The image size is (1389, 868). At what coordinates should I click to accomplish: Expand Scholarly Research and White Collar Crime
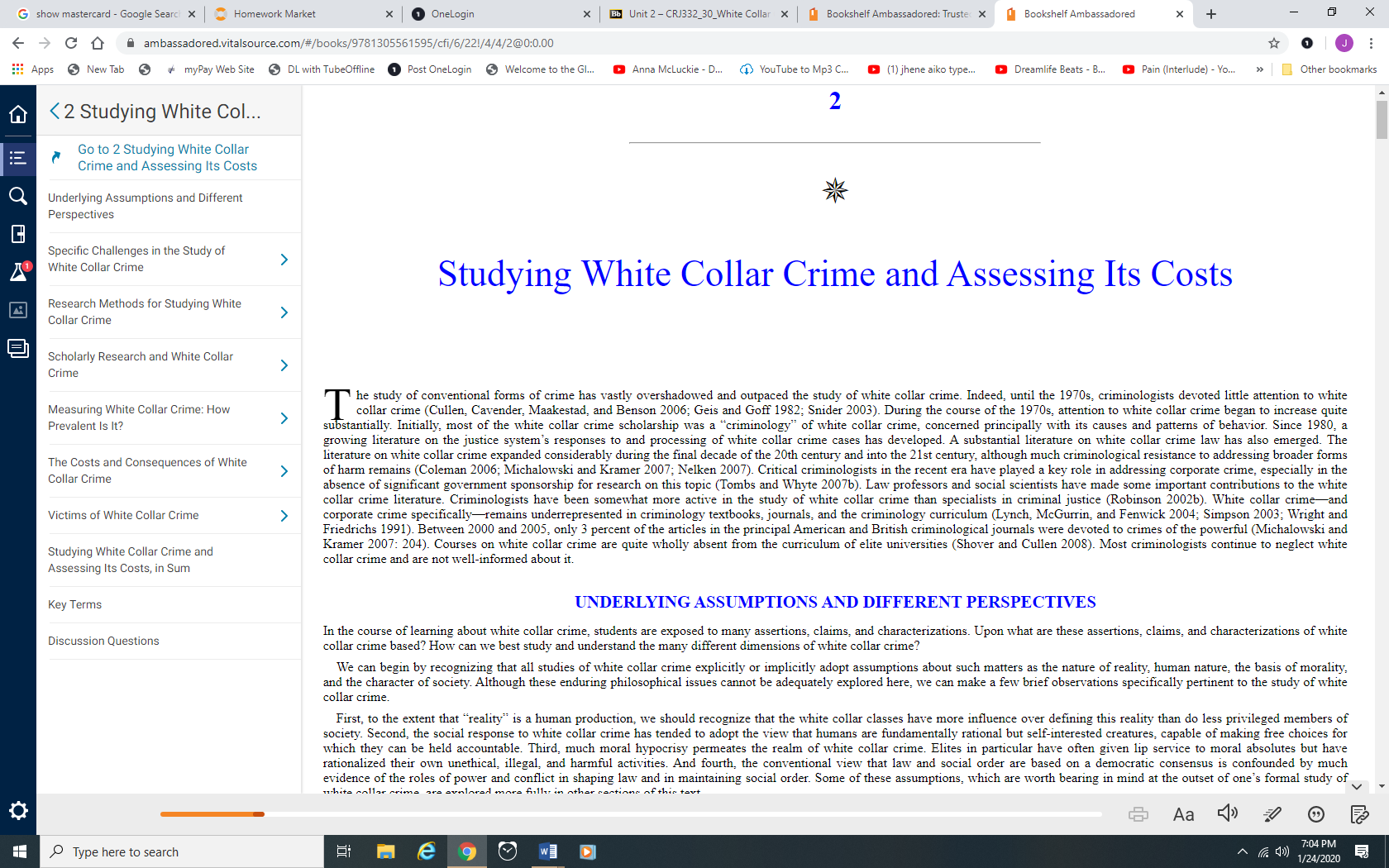284,365
